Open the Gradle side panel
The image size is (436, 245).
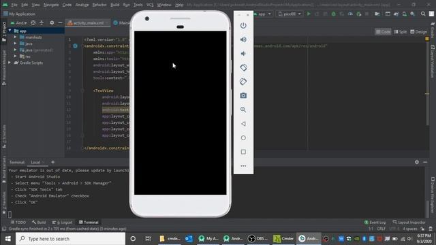433,31
